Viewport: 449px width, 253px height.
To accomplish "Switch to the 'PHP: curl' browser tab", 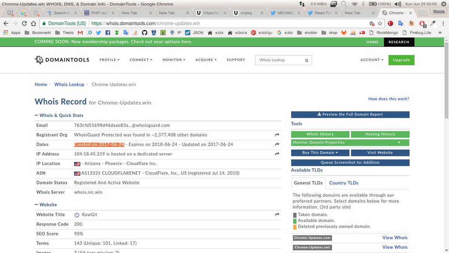I will [99, 13].
